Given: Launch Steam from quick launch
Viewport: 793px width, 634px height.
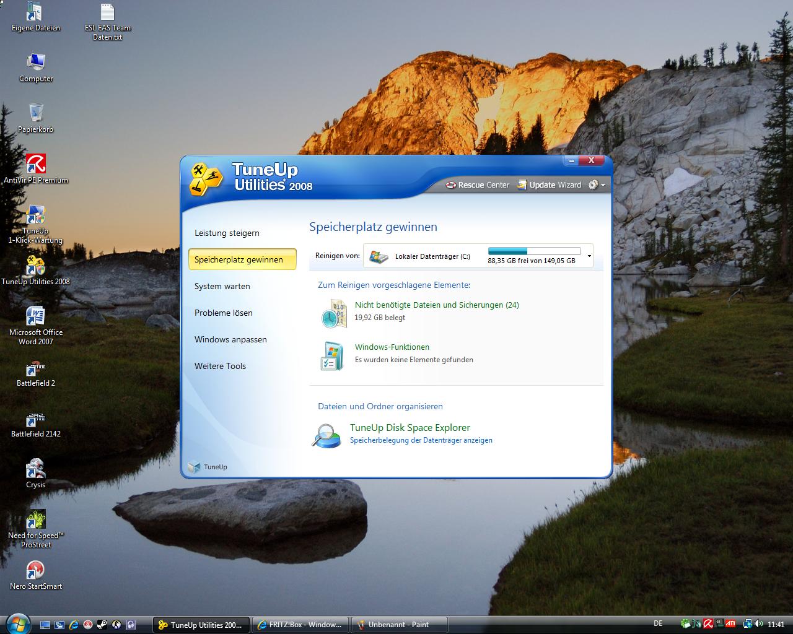Looking at the screenshot, I should [x=102, y=625].
